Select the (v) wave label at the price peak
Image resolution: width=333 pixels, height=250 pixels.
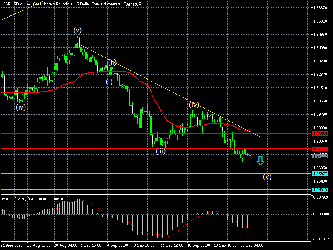[x=77, y=30]
